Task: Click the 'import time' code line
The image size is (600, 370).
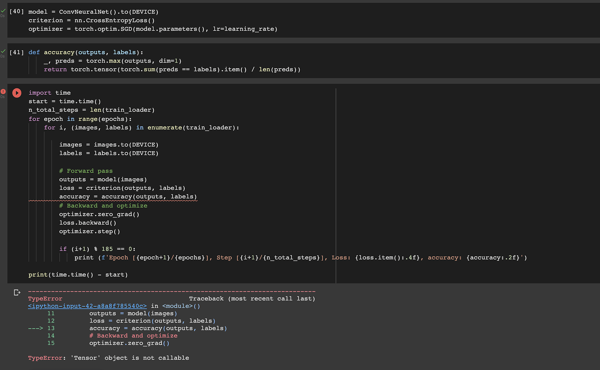Action: tap(50, 92)
